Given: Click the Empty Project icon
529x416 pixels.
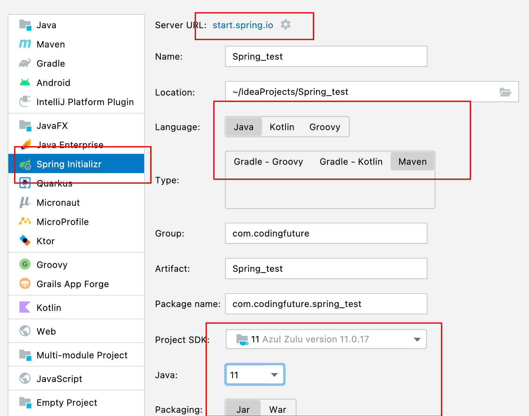Looking at the screenshot, I should tap(25, 402).
